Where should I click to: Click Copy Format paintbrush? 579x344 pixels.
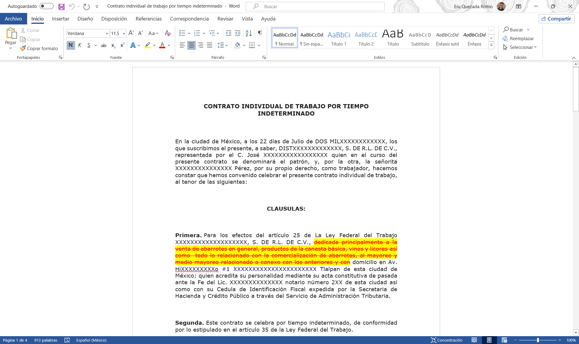coord(39,48)
